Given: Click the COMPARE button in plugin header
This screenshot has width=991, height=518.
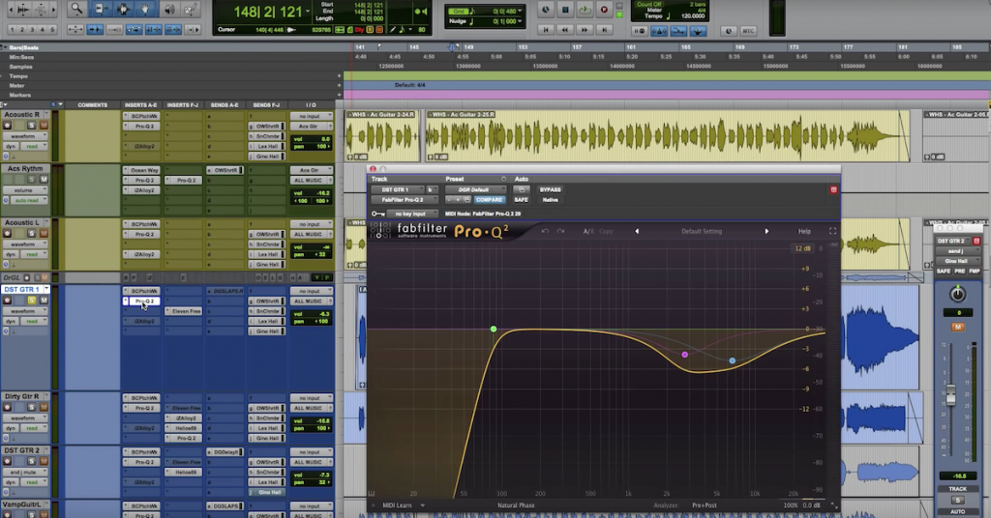Looking at the screenshot, I should coord(489,200).
